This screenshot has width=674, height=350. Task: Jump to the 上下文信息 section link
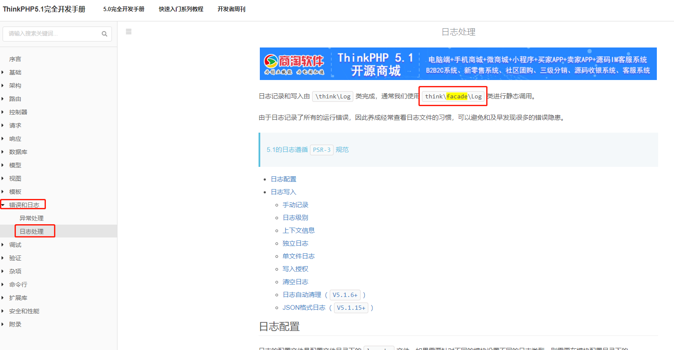[x=298, y=230]
